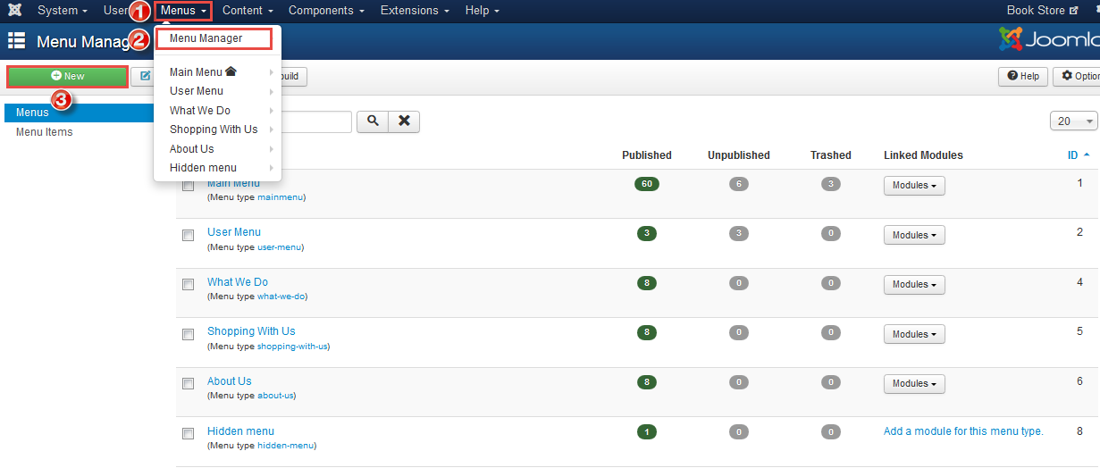1100x468 pixels.
Task: Open the Components menu
Action: (x=326, y=11)
